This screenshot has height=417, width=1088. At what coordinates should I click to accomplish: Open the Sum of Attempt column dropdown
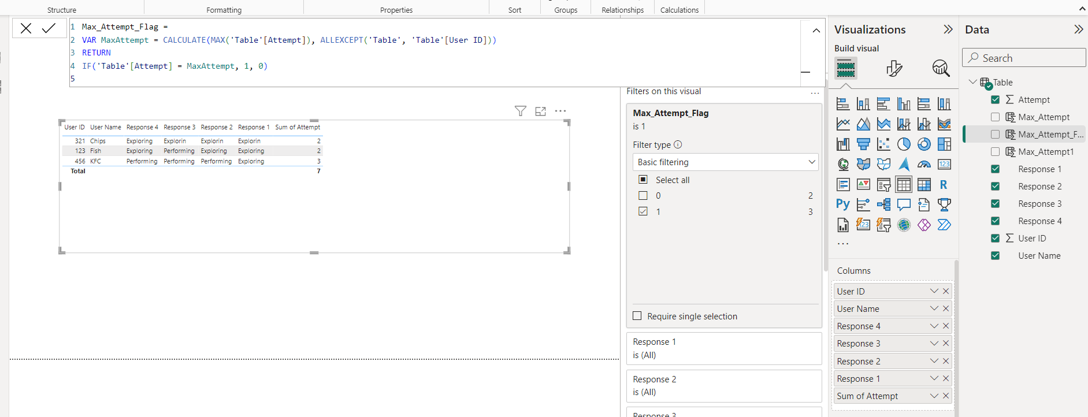(934, 396)
